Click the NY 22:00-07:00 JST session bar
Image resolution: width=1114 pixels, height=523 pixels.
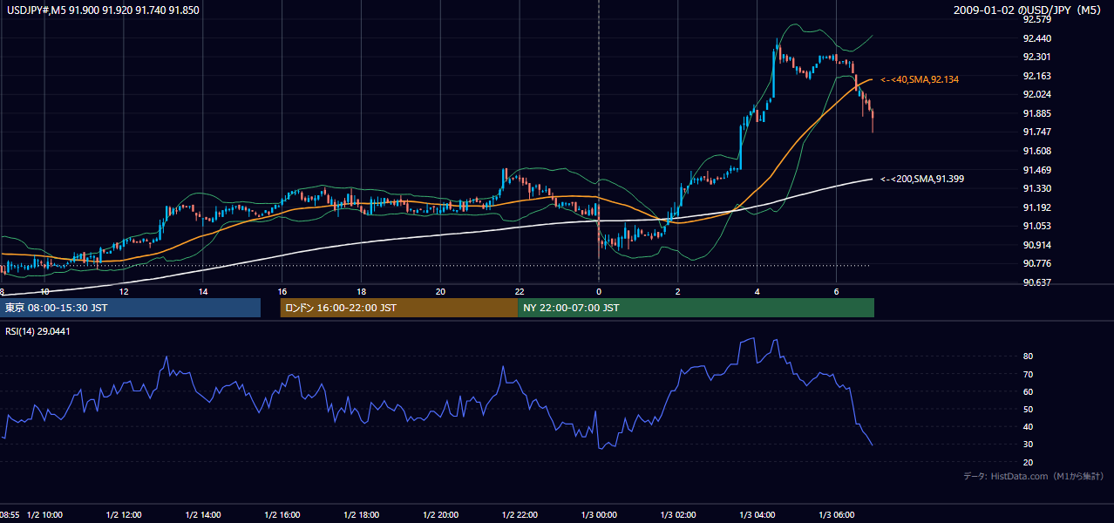696,308
